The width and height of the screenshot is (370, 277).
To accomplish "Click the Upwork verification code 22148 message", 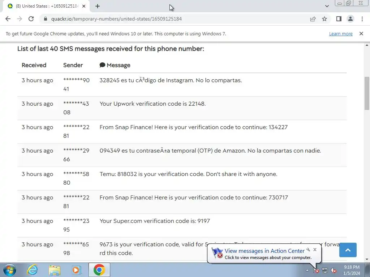I will 153,104.
